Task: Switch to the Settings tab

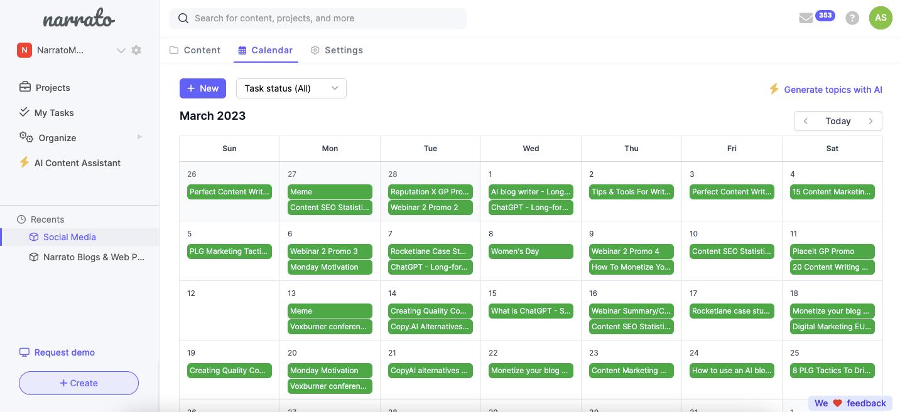Action: 337,50
